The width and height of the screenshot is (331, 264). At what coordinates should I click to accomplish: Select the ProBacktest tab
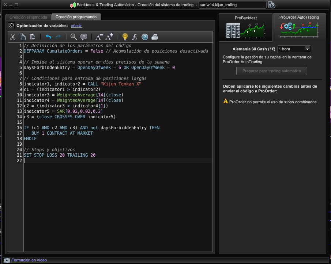tap(245, 27)
